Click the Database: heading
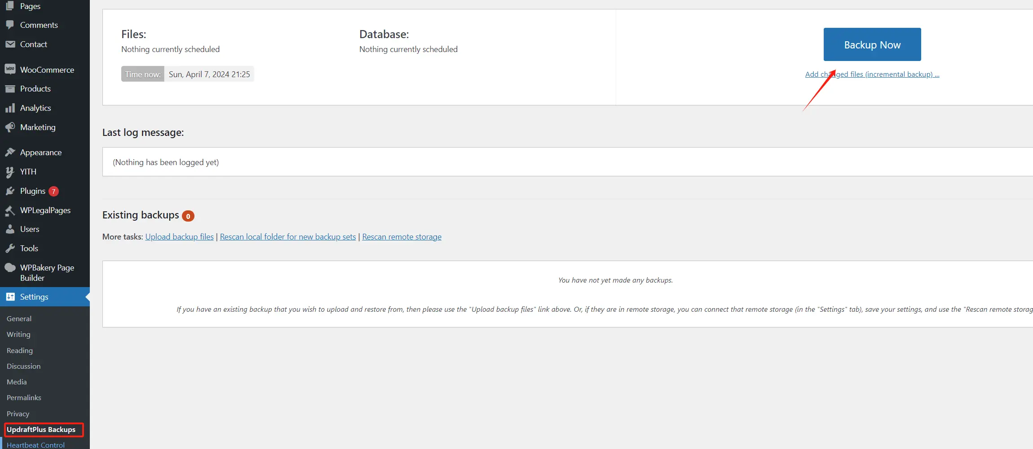1033x449 pixels. coord(384,35)
